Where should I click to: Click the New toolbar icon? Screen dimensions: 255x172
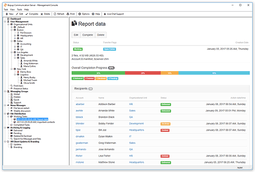[x=7, y=14]
